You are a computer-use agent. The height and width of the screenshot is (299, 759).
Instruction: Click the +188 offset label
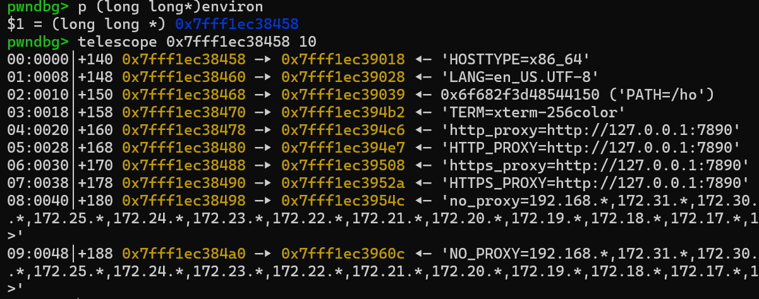pos(96,254)
